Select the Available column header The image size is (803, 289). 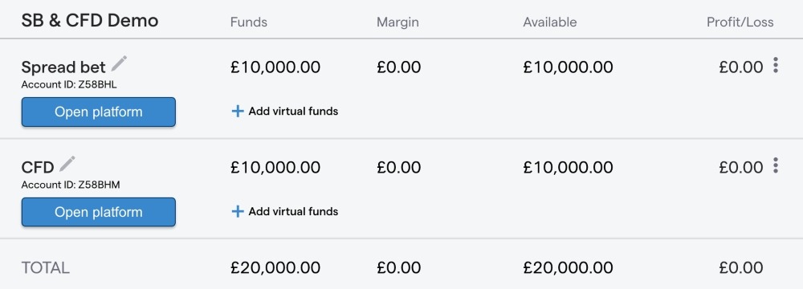tap(550, 22)
